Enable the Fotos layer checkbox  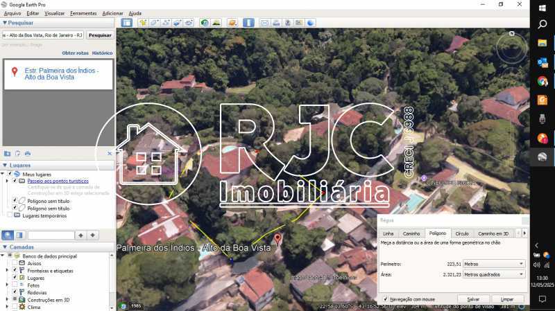click(x=15, y=285)
